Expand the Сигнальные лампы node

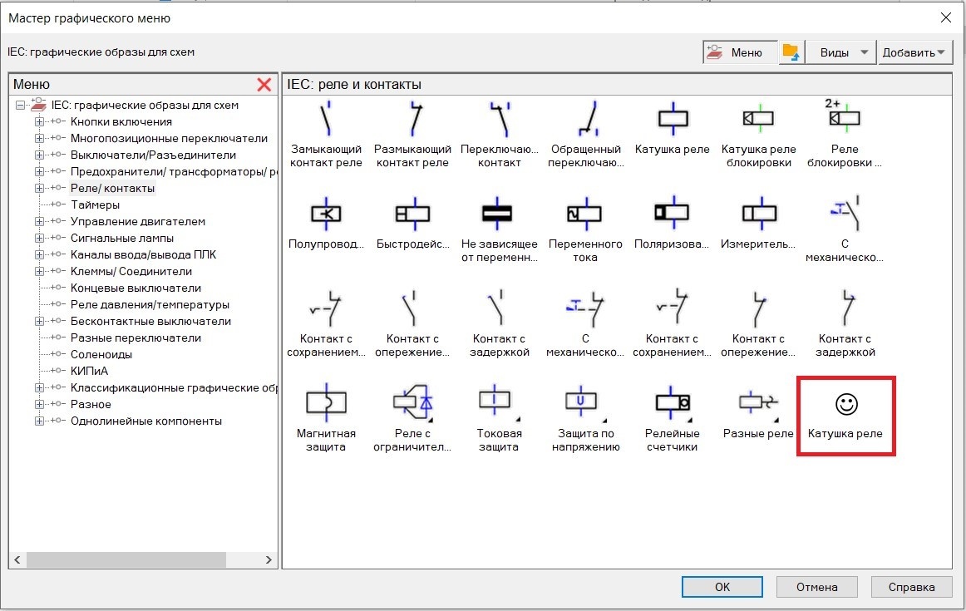pos(39,239)
